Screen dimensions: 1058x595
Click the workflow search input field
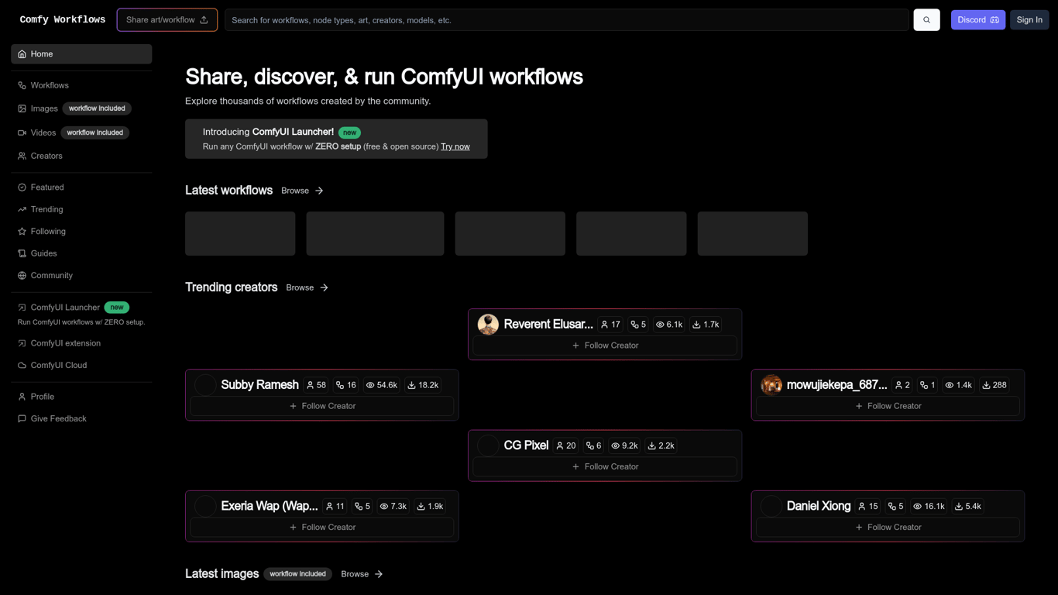[566, 19]
